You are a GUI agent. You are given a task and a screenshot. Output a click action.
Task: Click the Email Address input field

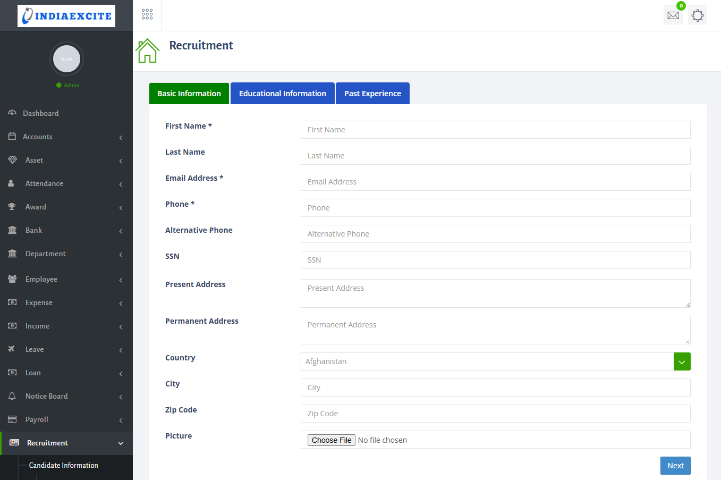click(495, 182)
